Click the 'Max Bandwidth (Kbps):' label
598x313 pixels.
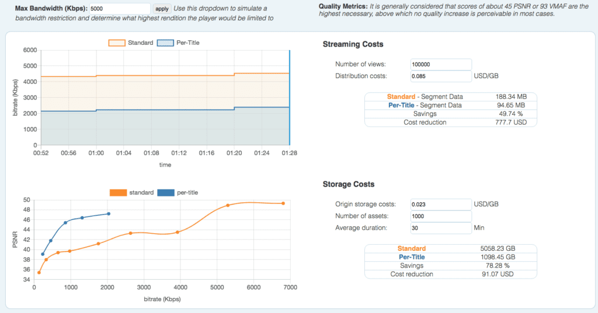pyautogui.click(x=51, y=8)
